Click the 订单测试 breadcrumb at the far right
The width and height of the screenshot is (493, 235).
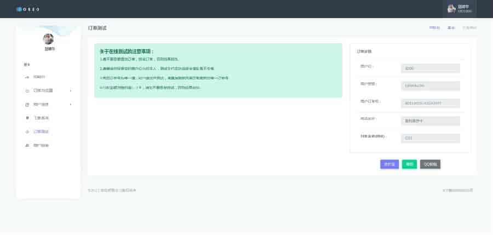tap(469, 28)
